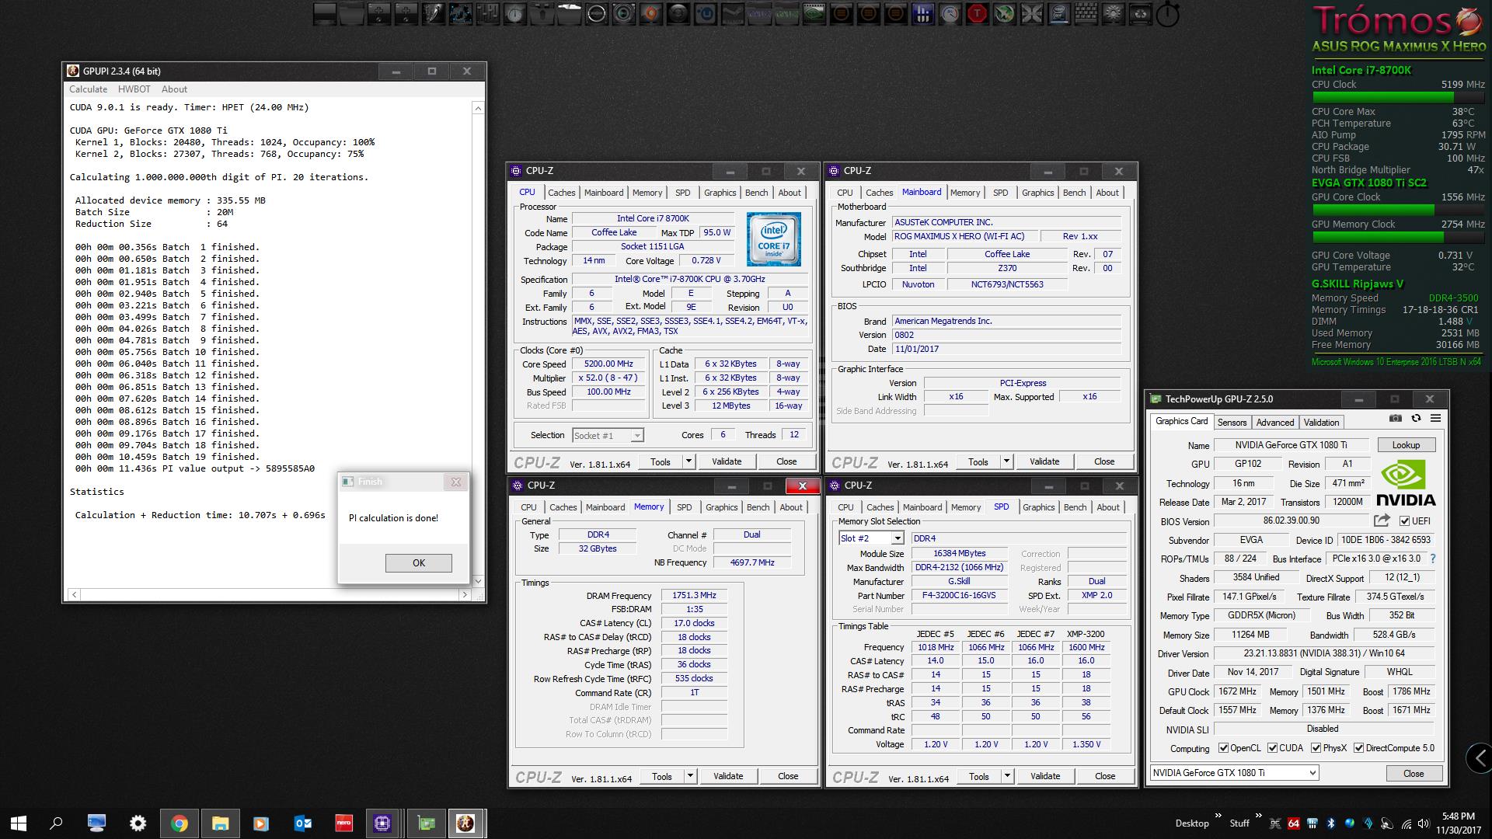
Task: Click the red T icon in top dock
Action: pos(976,13)
